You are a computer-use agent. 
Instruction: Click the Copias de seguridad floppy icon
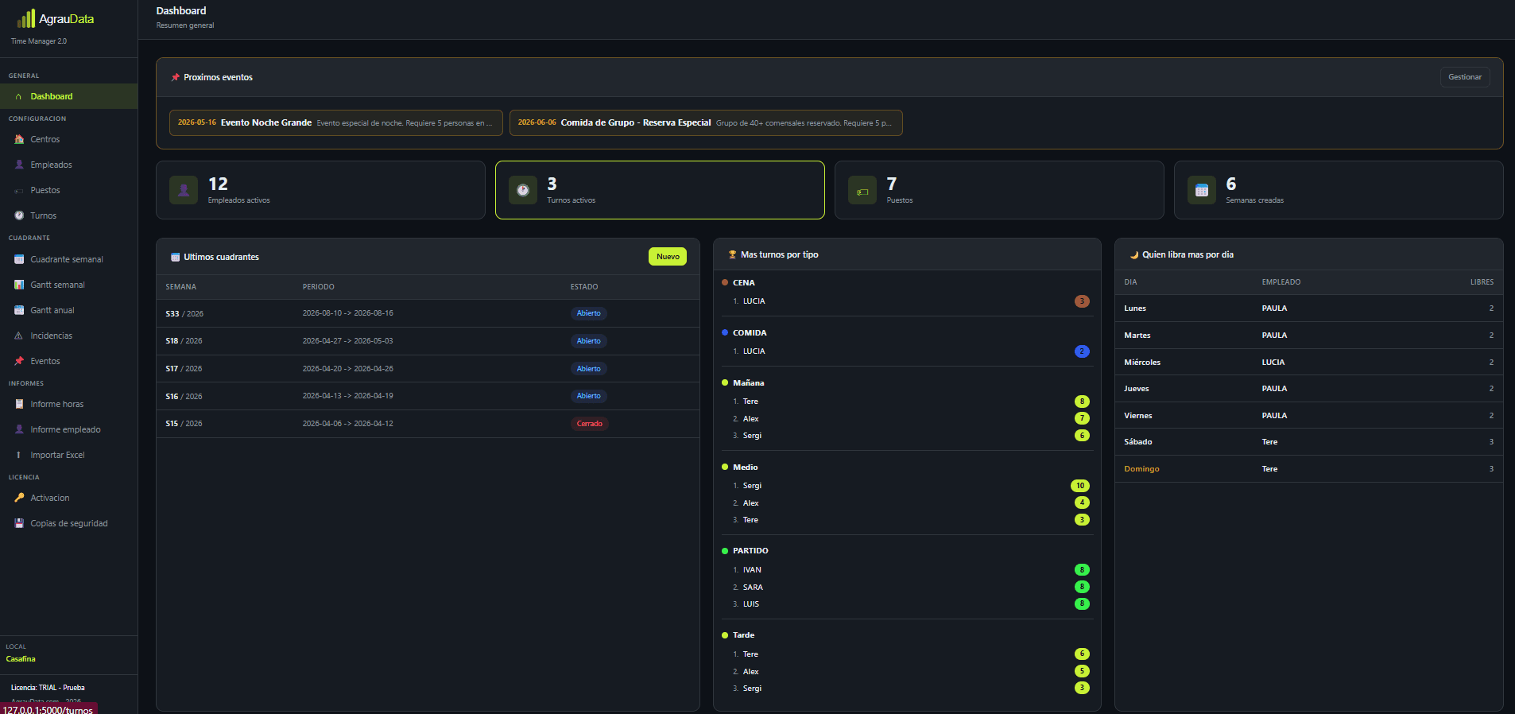(x=19, y=523)
